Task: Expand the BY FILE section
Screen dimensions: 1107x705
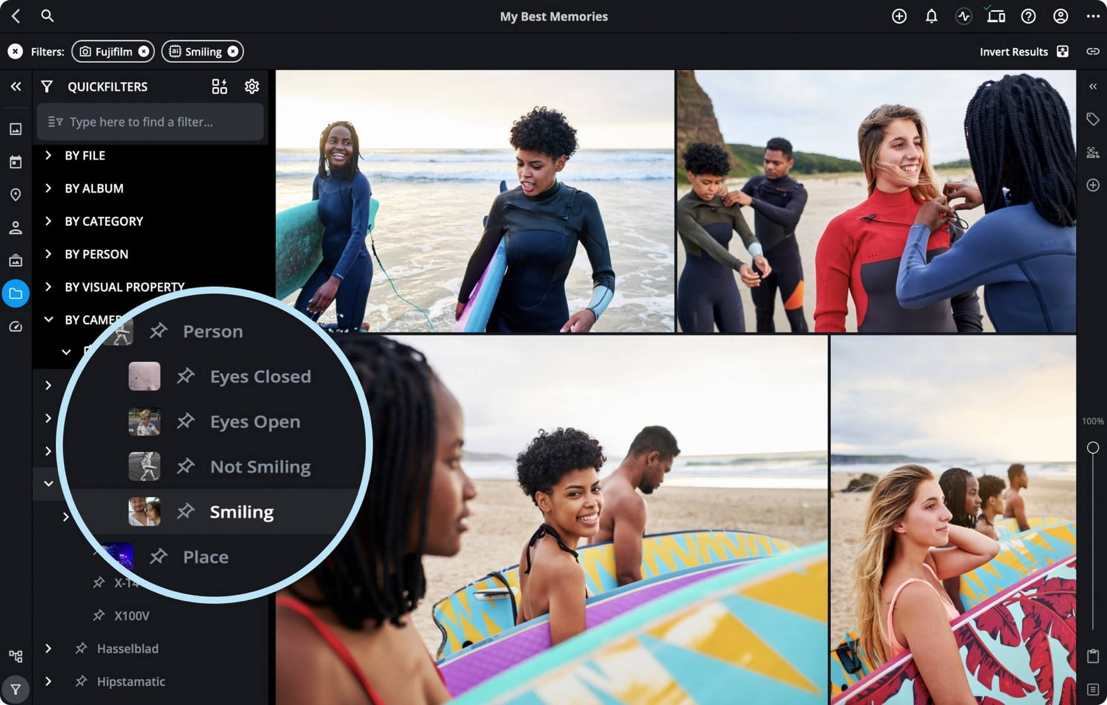Action: 48,155
